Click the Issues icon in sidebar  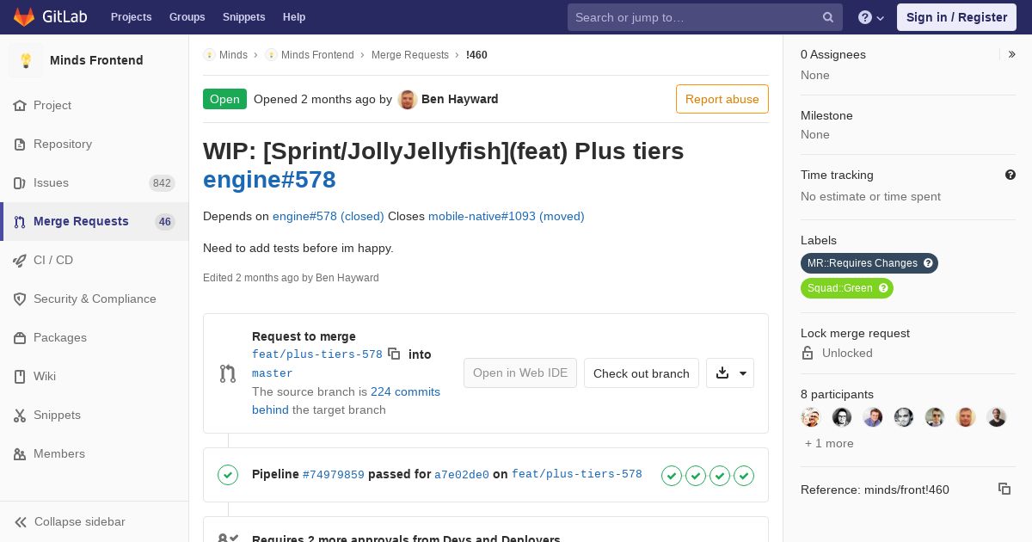pyautogui.click(x=20, y=182)
